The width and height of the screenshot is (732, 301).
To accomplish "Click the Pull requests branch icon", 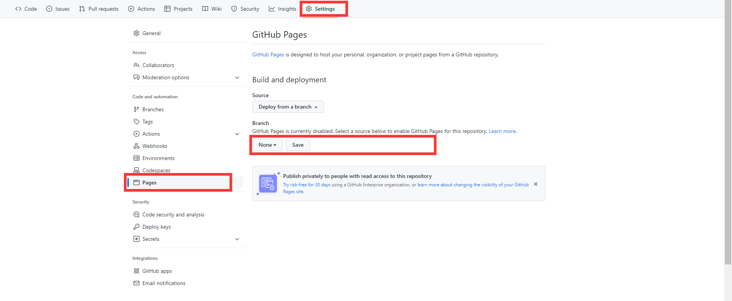I will point(82,9).
